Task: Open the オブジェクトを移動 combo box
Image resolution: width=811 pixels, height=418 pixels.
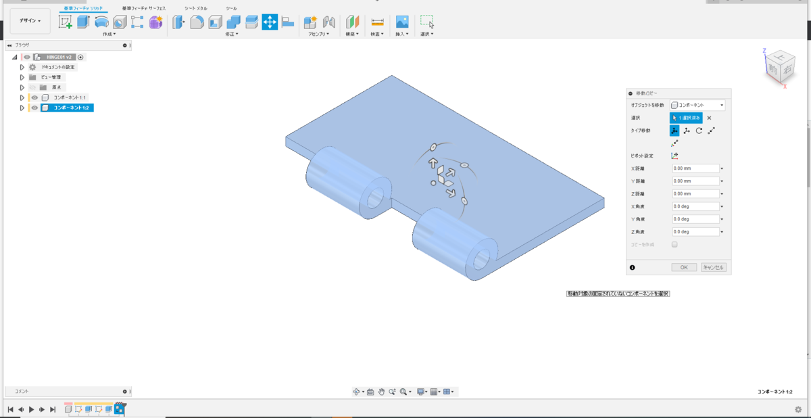Action: tap(697, 105)
